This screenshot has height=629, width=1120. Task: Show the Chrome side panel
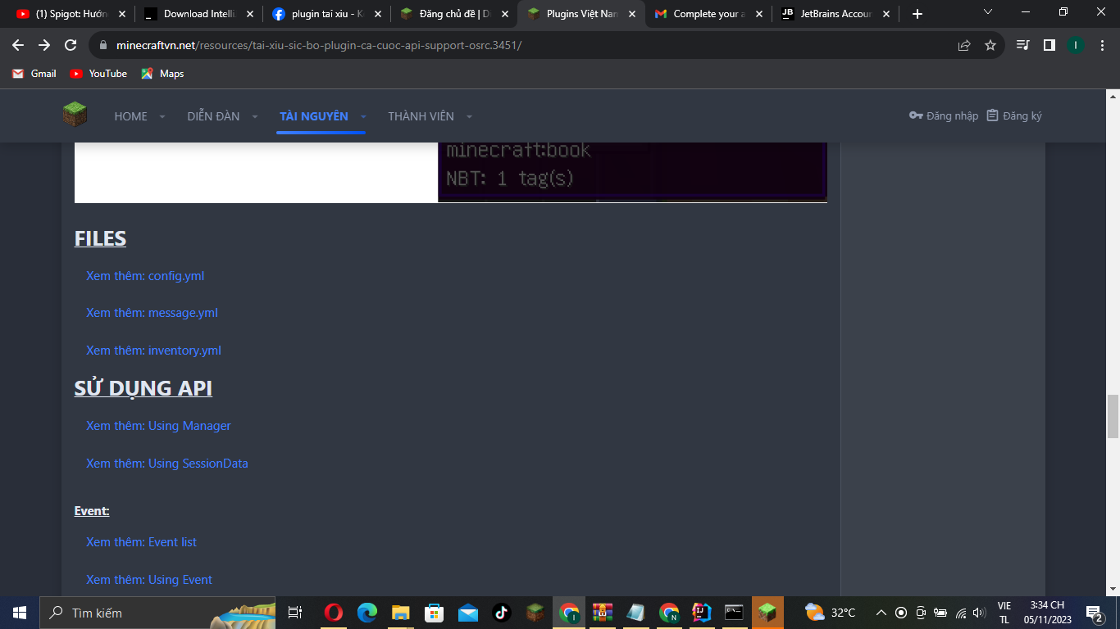coord(1049,45)
